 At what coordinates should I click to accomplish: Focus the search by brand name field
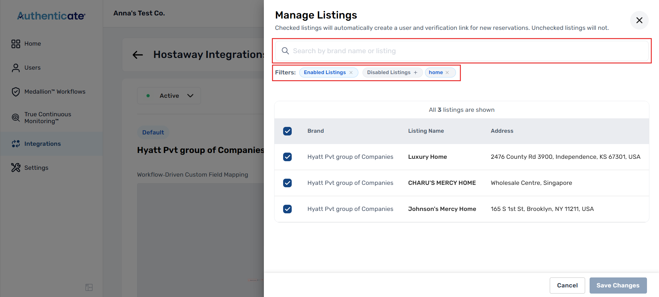click(x=462, y=51)
